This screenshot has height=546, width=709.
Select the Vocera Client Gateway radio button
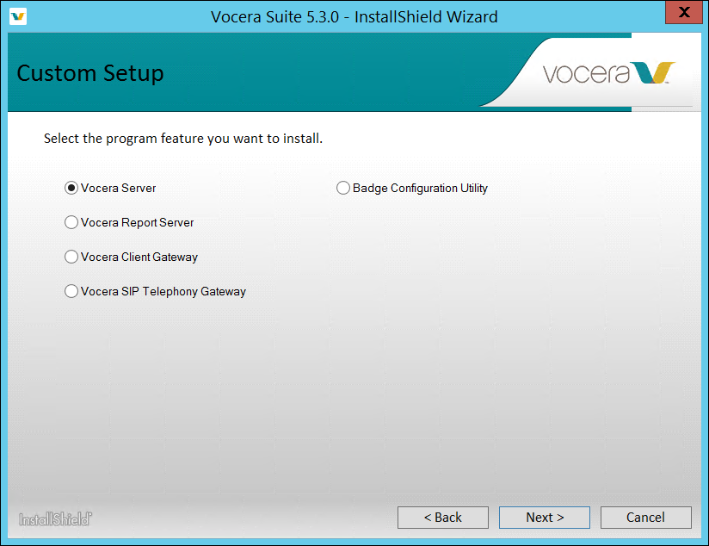[71, 257]
